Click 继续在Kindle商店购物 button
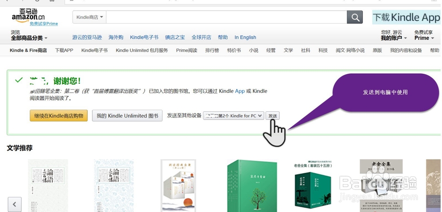This screenshot has height=212, width=442. pyautogui.click(x=59, y=116)
